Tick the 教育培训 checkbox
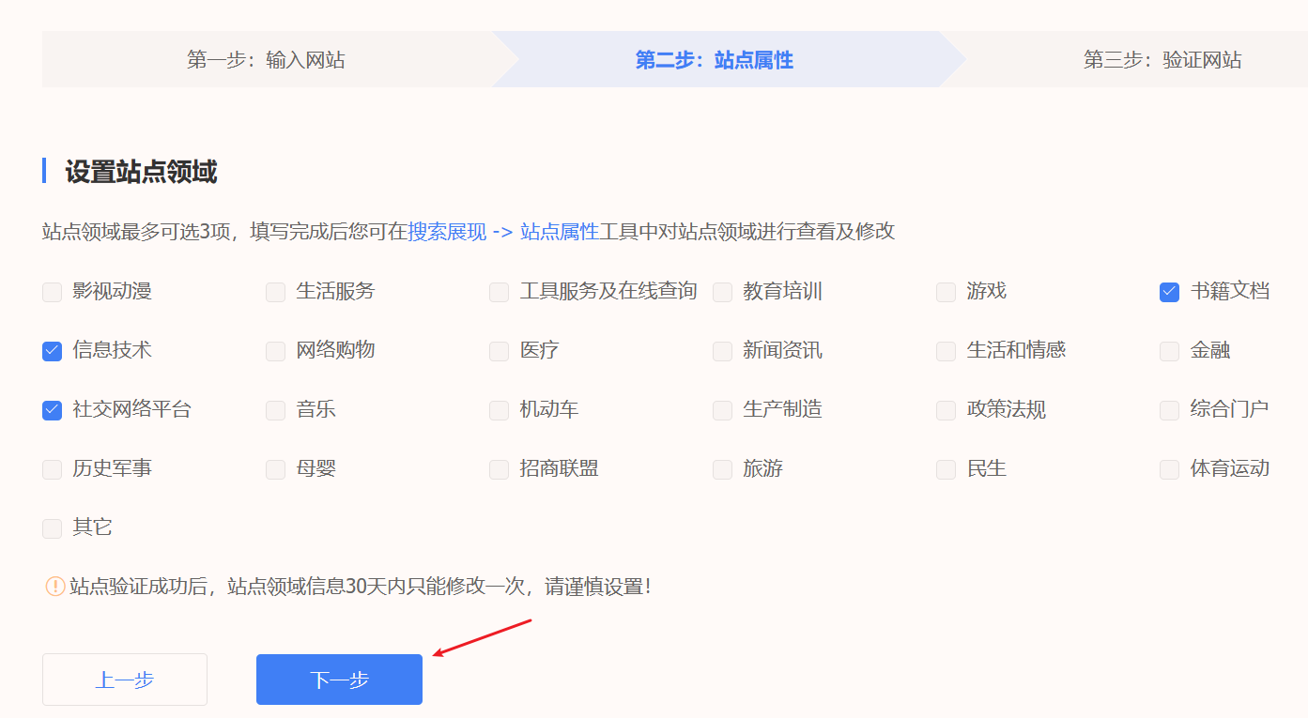Screen dimensions: 1308x718 point(722,292)
